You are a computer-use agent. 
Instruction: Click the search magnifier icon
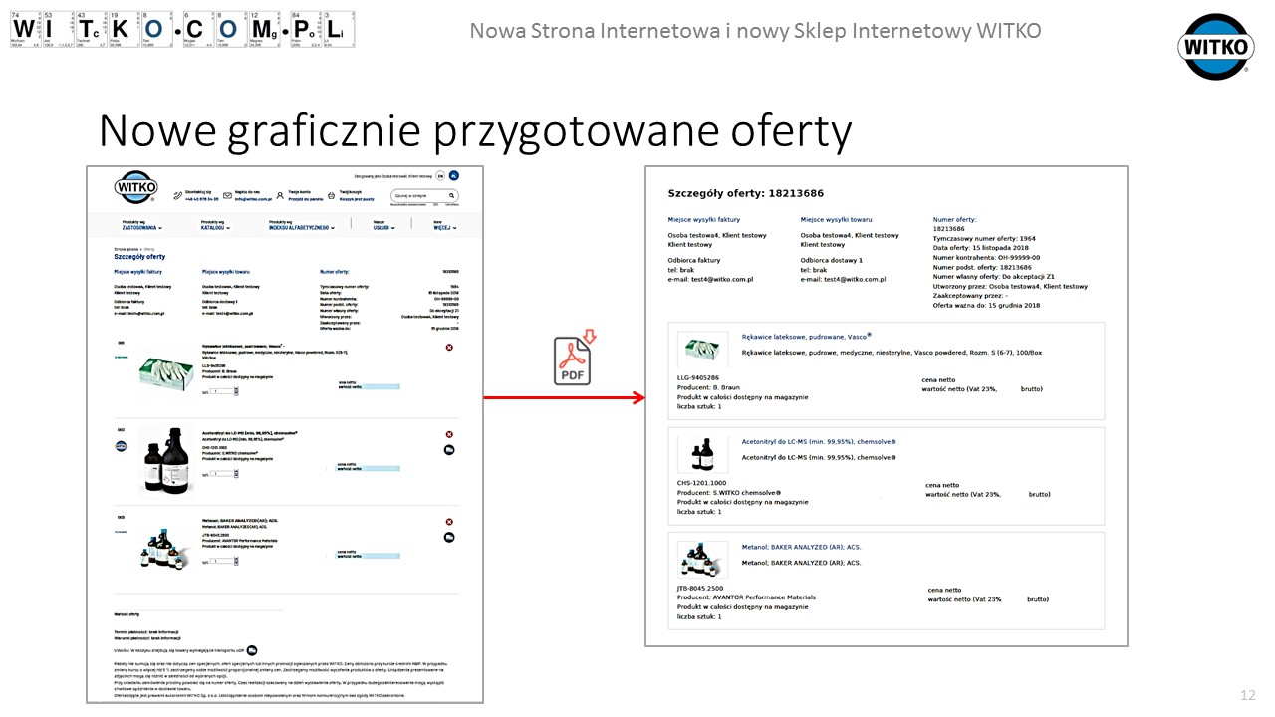(451, 195)
